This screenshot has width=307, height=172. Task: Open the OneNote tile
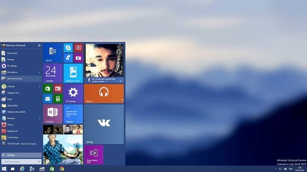53,114
